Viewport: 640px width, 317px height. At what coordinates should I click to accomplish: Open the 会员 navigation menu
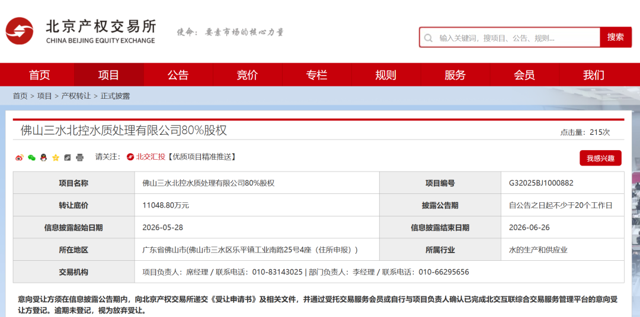(x=524, y=75)
